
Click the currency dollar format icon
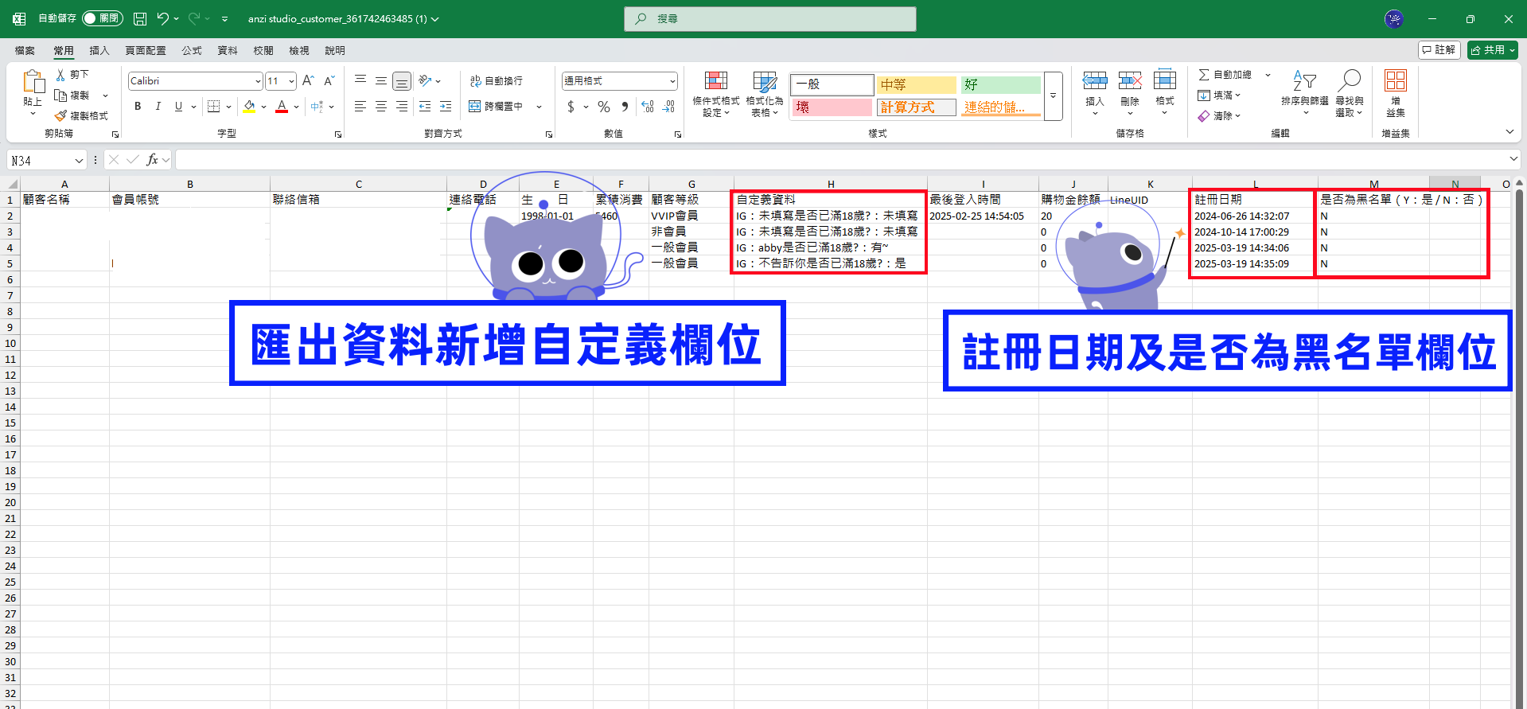pyautogui.click(x=571, y=106)
